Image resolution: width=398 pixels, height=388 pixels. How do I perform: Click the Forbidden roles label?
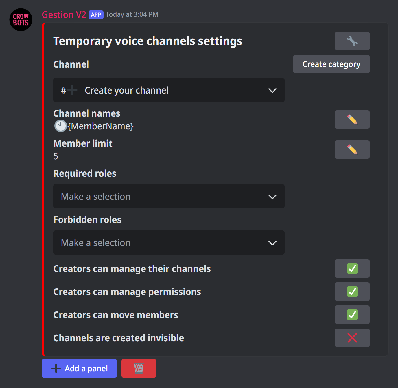[87, 220]
